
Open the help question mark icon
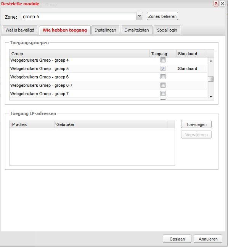(x=216, y=4)
